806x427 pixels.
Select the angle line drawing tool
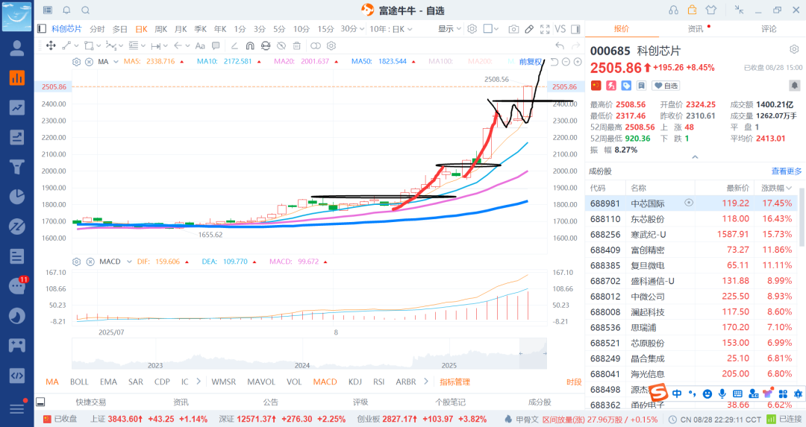tap(234, 45)
